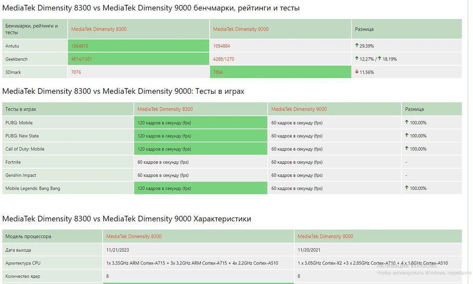Viewport: 473px width, 284px height.
Task: Click heading ending Тесты в играх
Action: [123, 91]
